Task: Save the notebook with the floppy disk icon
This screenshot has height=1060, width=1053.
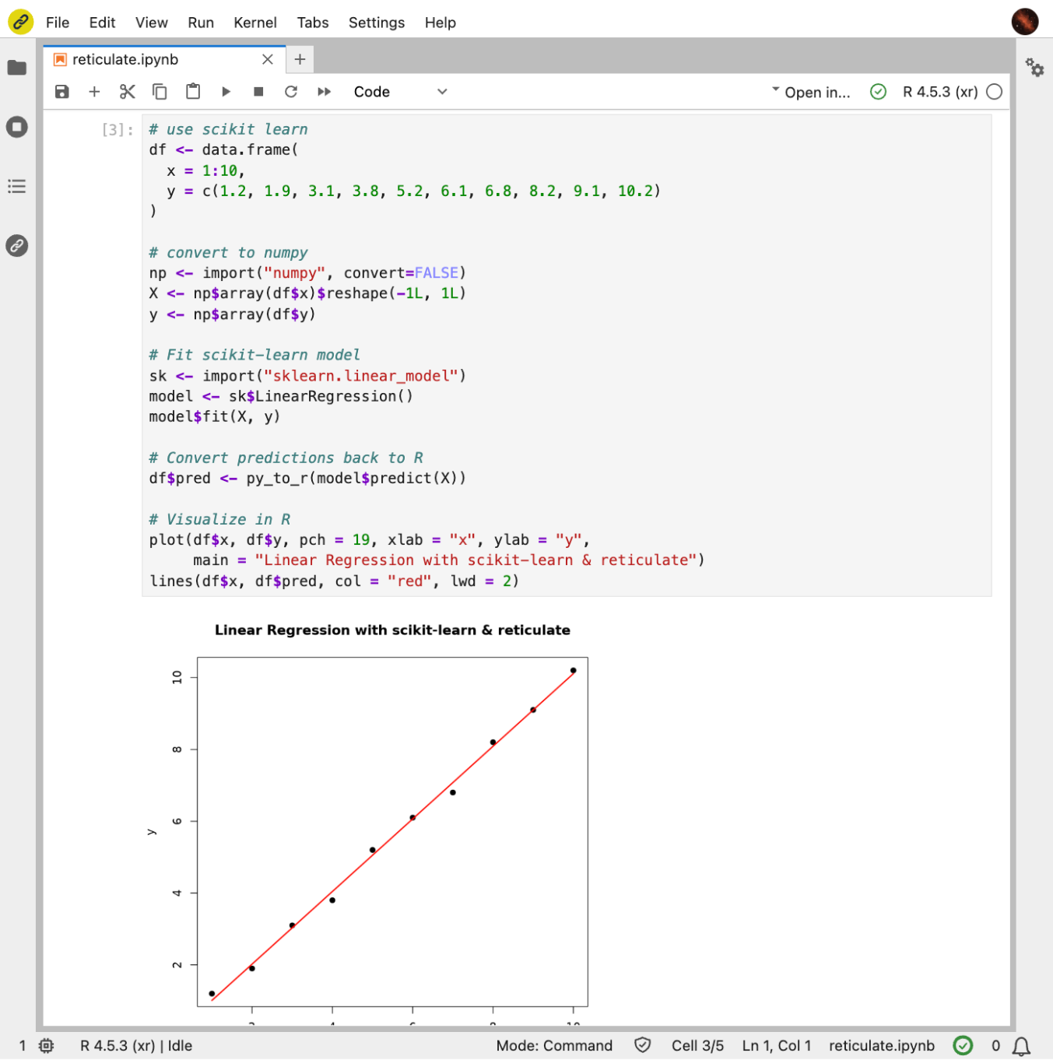Action: (61, 92)
